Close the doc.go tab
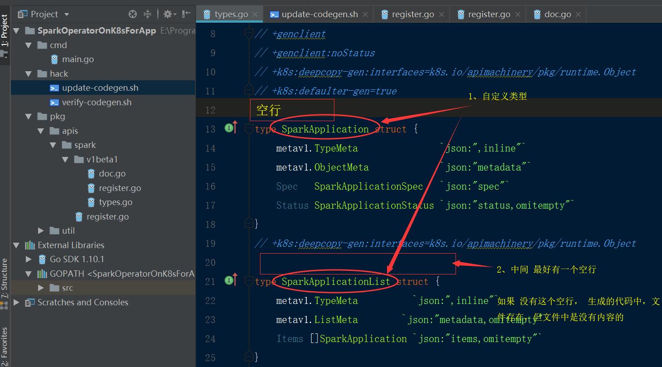662x367 pixels. coord(578,15)
